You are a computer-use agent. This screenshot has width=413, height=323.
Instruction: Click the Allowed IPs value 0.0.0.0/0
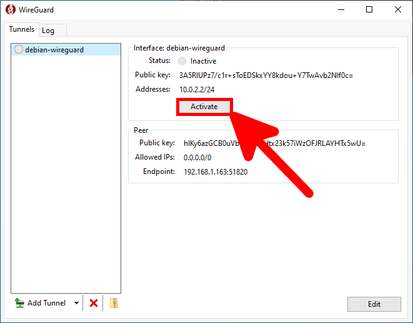197,157
